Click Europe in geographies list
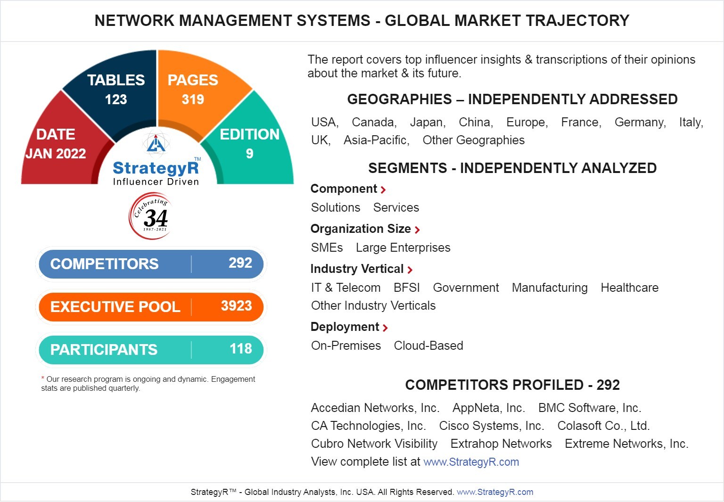This screenshot has height=502, width=724. click(x=527, y=123)
